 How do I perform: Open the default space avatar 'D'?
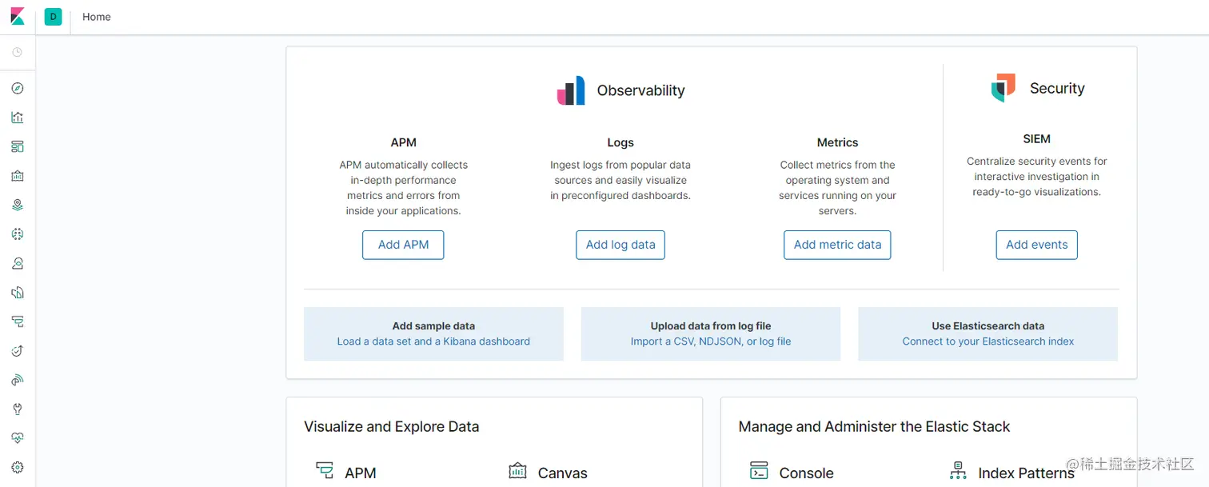tap(54, 17)
